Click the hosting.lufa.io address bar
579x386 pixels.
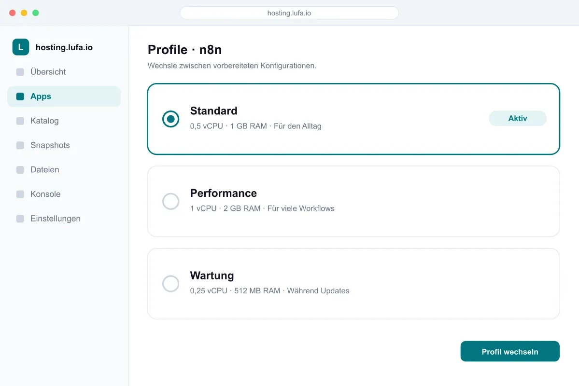point(289,13)
